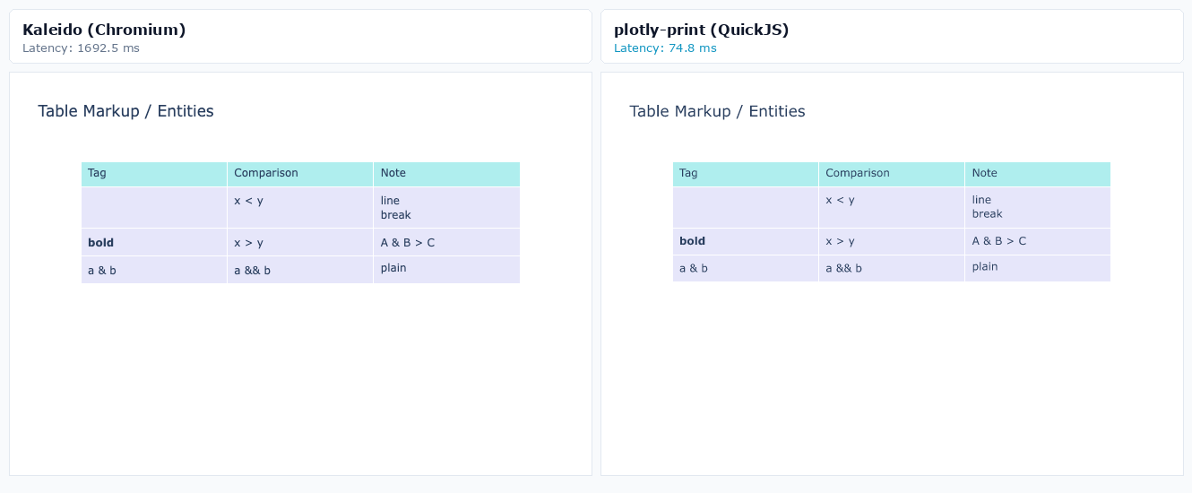
Task: Click the plotly-print (QuickJS) heading
Action: pyautogui.click(x=702, y=30)
